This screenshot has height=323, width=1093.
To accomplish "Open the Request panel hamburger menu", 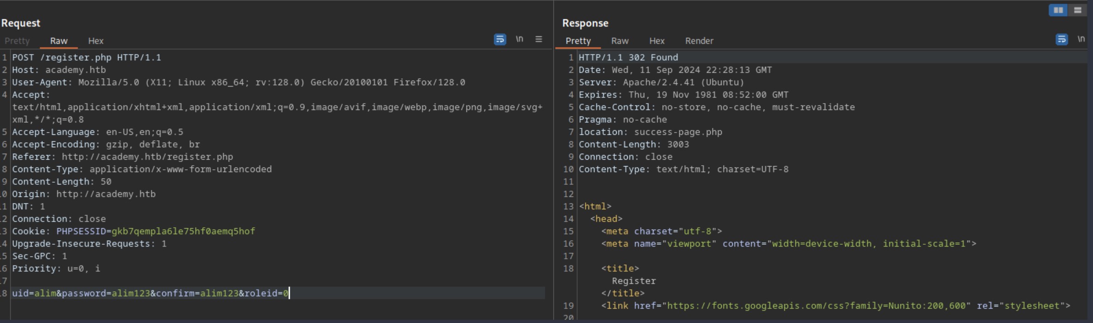I will click(x=538, y=40).
